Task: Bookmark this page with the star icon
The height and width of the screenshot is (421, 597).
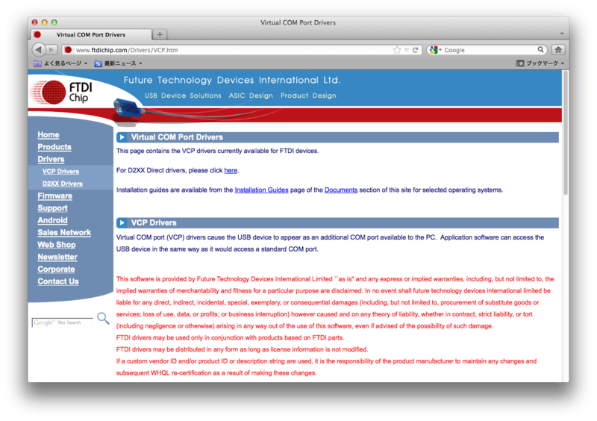Action: coord(397,50)
